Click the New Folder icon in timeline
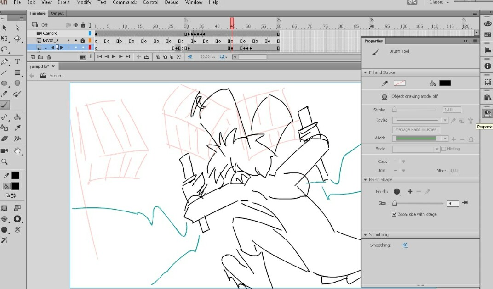 coord(40,57)
